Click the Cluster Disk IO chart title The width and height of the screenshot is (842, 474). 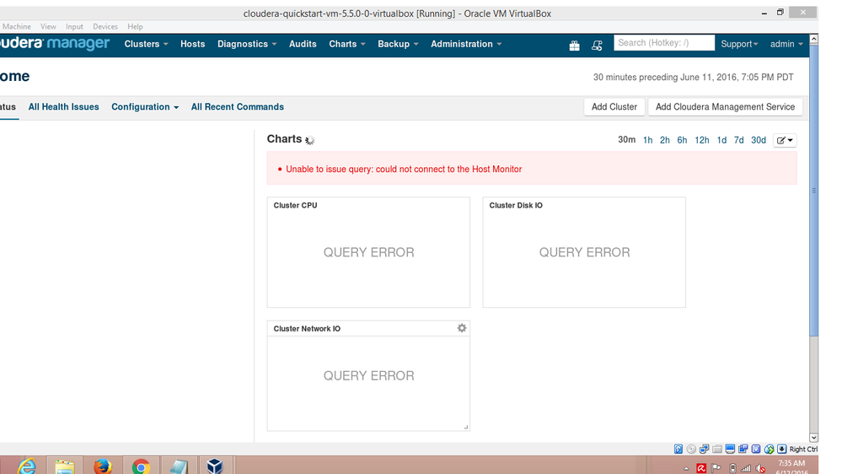(x=516, y=205)
